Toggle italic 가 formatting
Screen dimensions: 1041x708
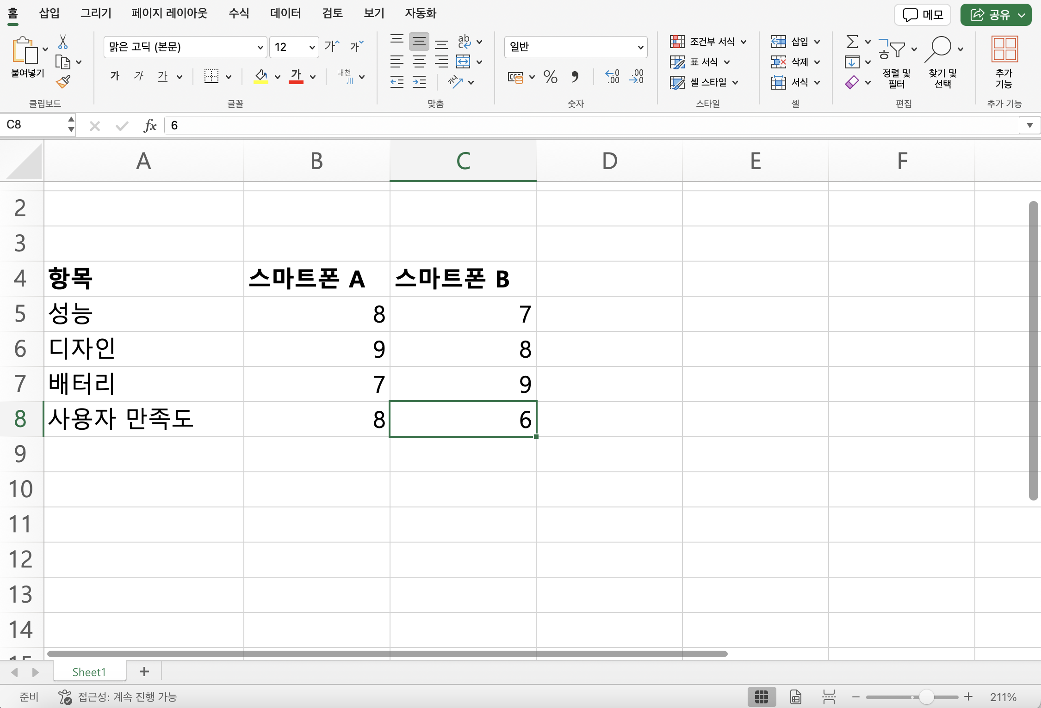point(139,76)
